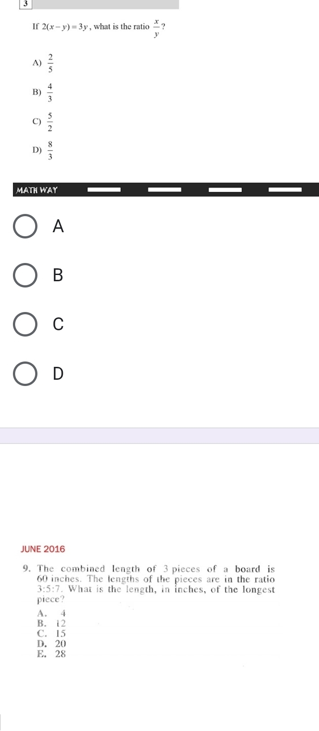Click the lavender section divider bar
Screen dimensions: 319x731
coord(159,435)
